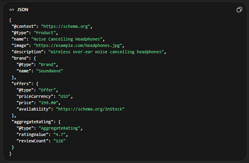249x163 pixels.
Task: Click the https://schema.org context URL
Action: pyautogui.click(x=67, y=26)
